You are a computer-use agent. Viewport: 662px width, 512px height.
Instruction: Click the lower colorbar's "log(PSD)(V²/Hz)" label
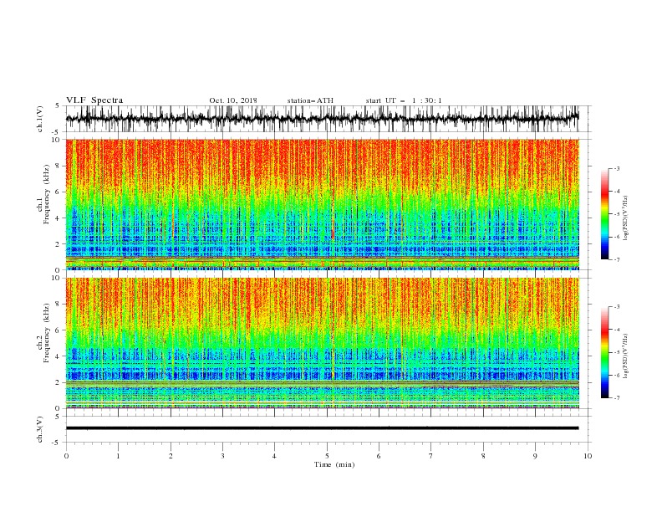tap(626, 356)
